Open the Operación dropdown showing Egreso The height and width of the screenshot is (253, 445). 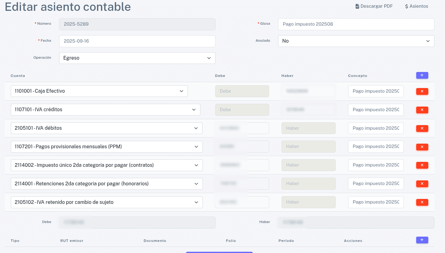(137, 58)
